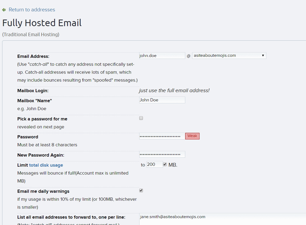Viewport: 306px width, 225px height.
Task: Enable the Pick a password for me checkbox
Action: pyautogui.click(x=141, y=118)
